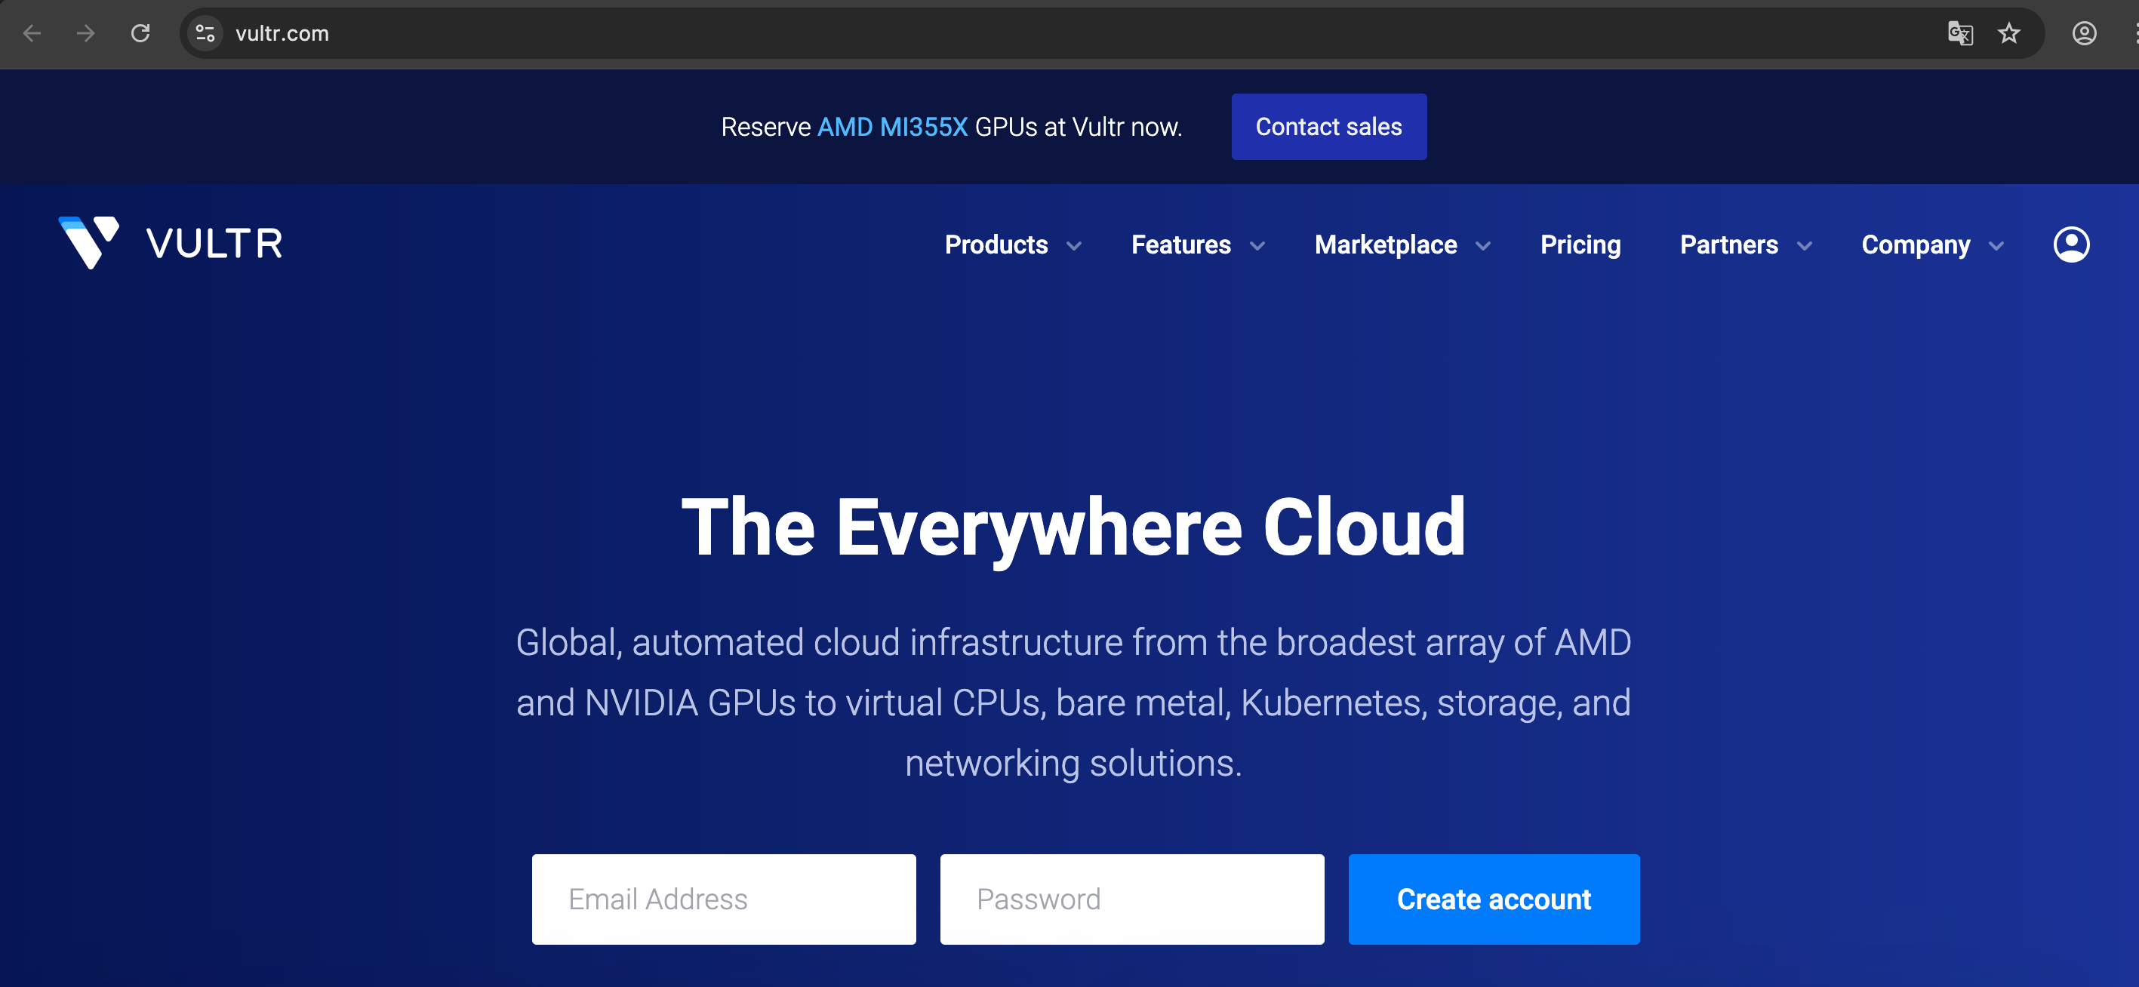Open the Google Translate icon in the address bar
The image size is (2139, 987).
pos(1959,33)
